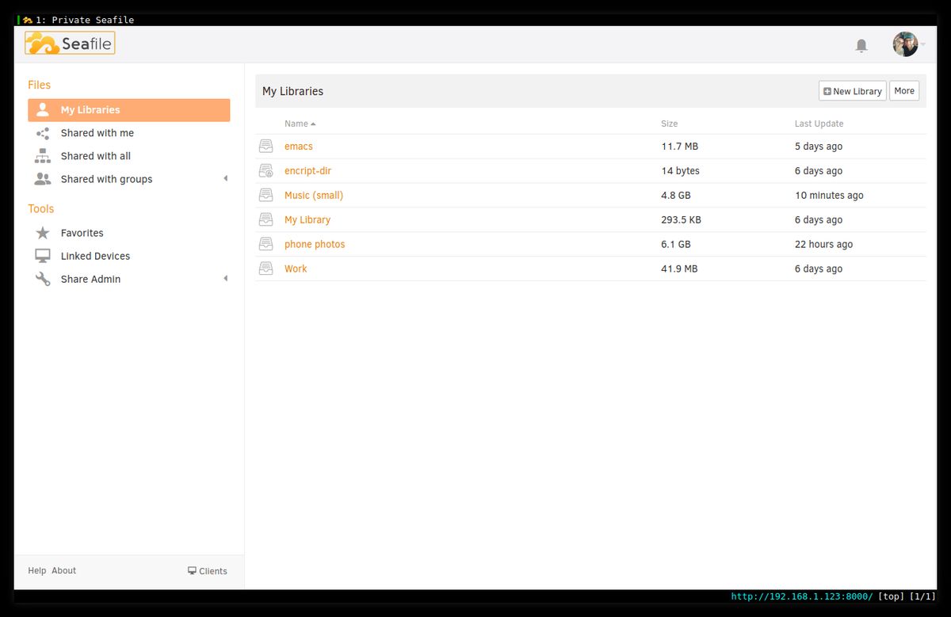Click the My Library row icon

(x=266, y=220)
